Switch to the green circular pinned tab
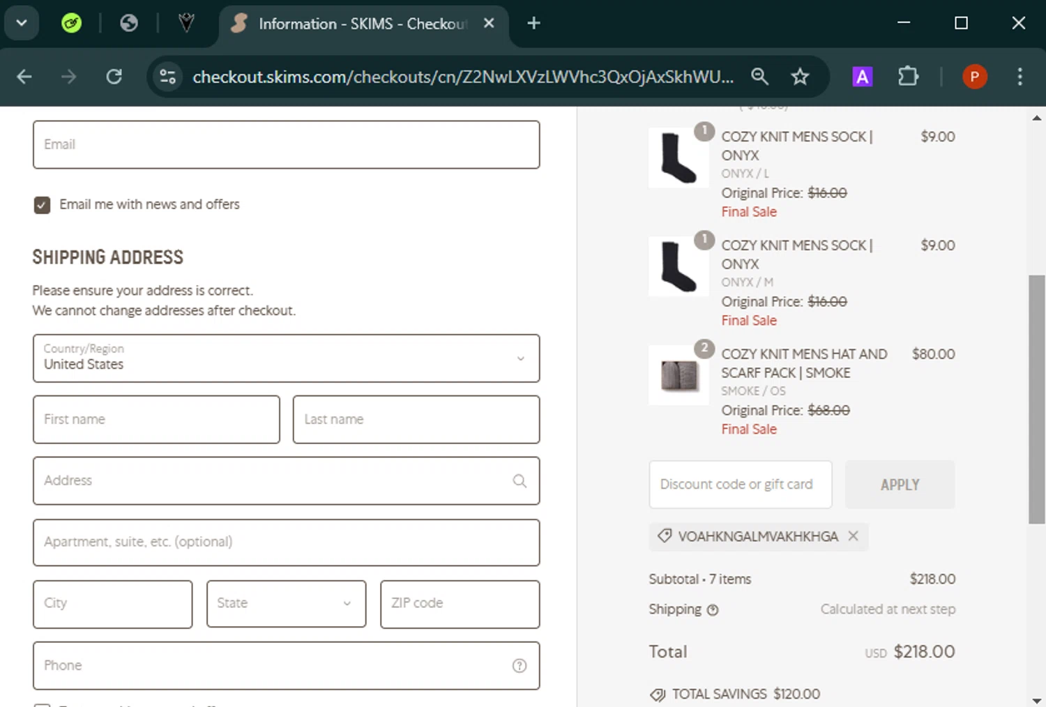The height and width of the screenshot is (707, 1046). (x=71, y=23)
